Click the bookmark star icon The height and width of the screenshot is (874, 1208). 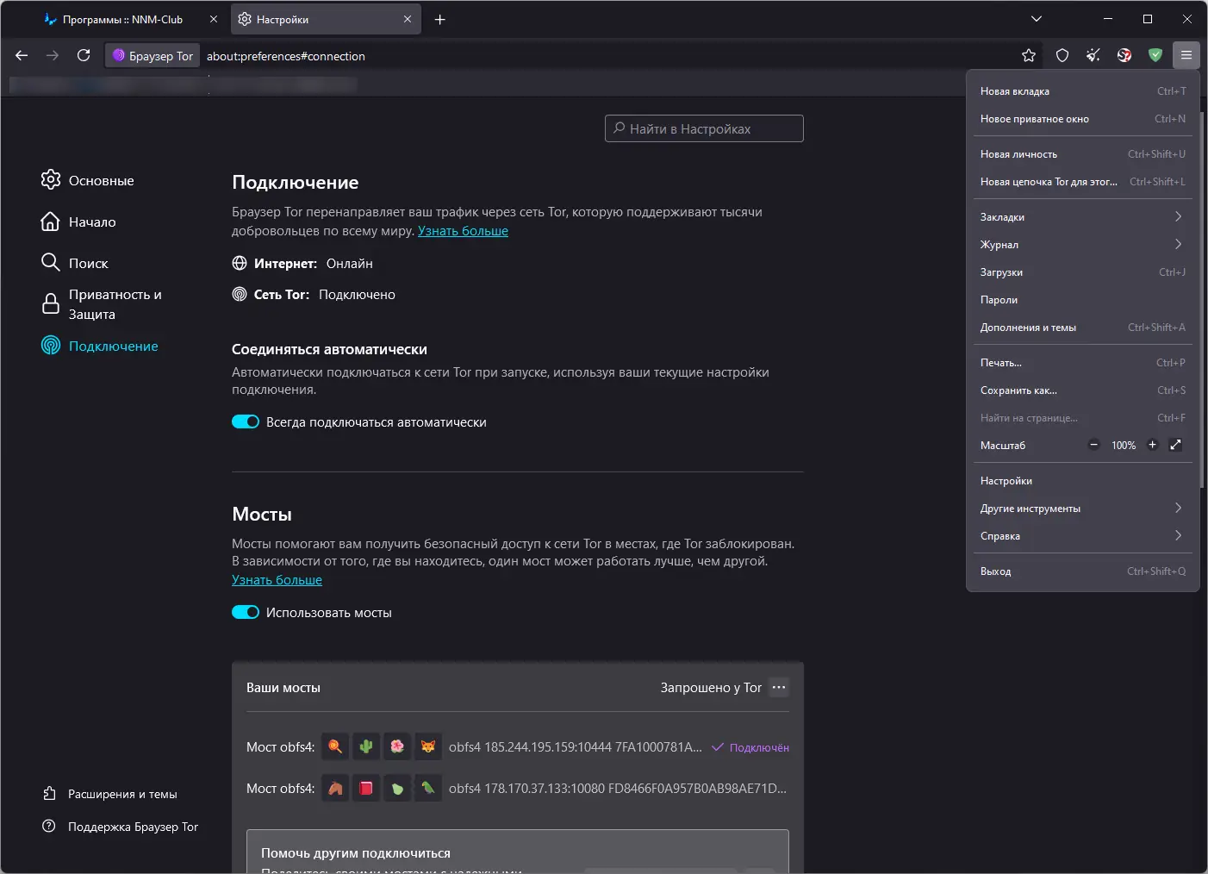[x=1029, y=56]
